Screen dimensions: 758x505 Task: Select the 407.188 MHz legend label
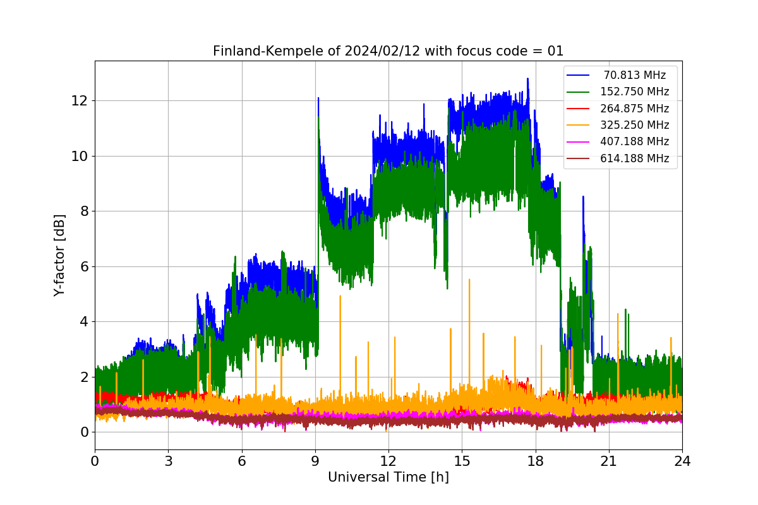[635, 141]
